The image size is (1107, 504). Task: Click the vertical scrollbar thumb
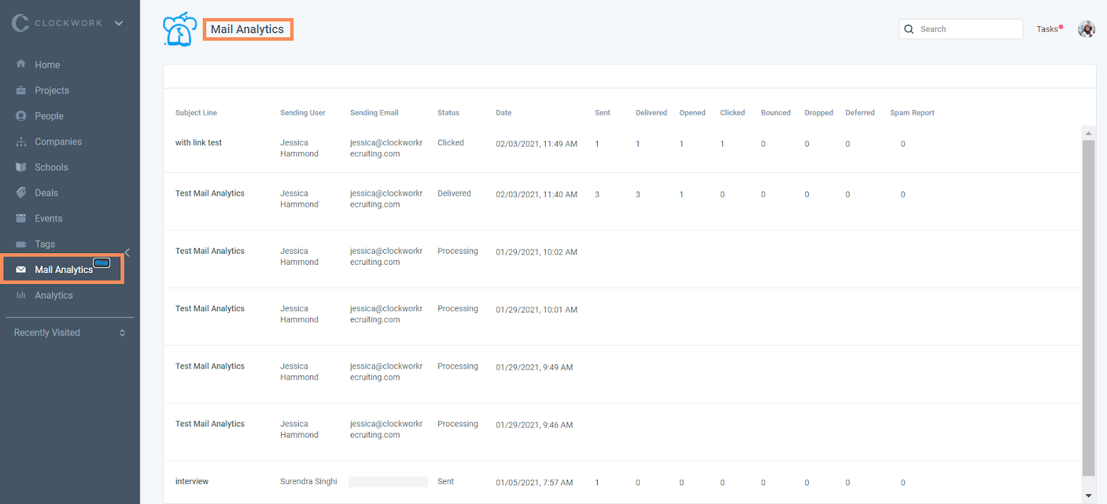coord(1088,308)
